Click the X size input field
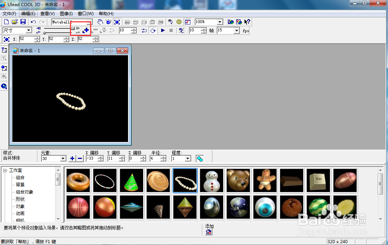 [x=26, y=39]
